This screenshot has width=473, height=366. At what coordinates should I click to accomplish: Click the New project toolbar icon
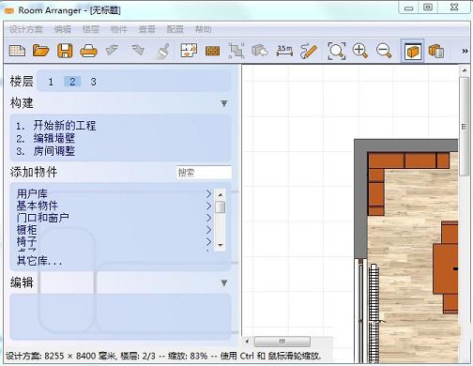click(17, 51)
